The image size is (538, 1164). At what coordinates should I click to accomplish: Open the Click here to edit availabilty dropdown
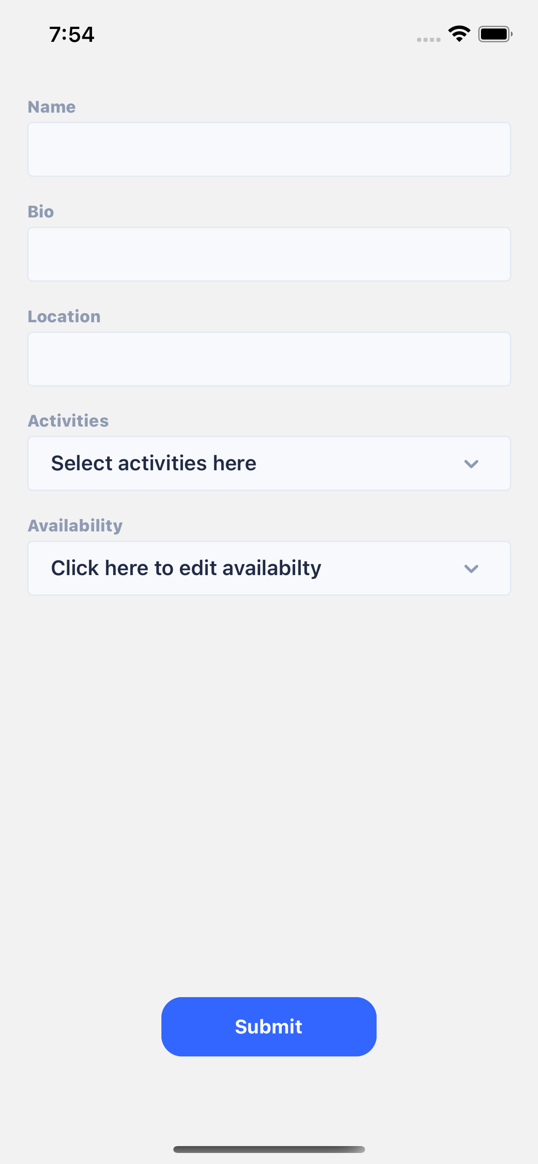pos(269,568)
